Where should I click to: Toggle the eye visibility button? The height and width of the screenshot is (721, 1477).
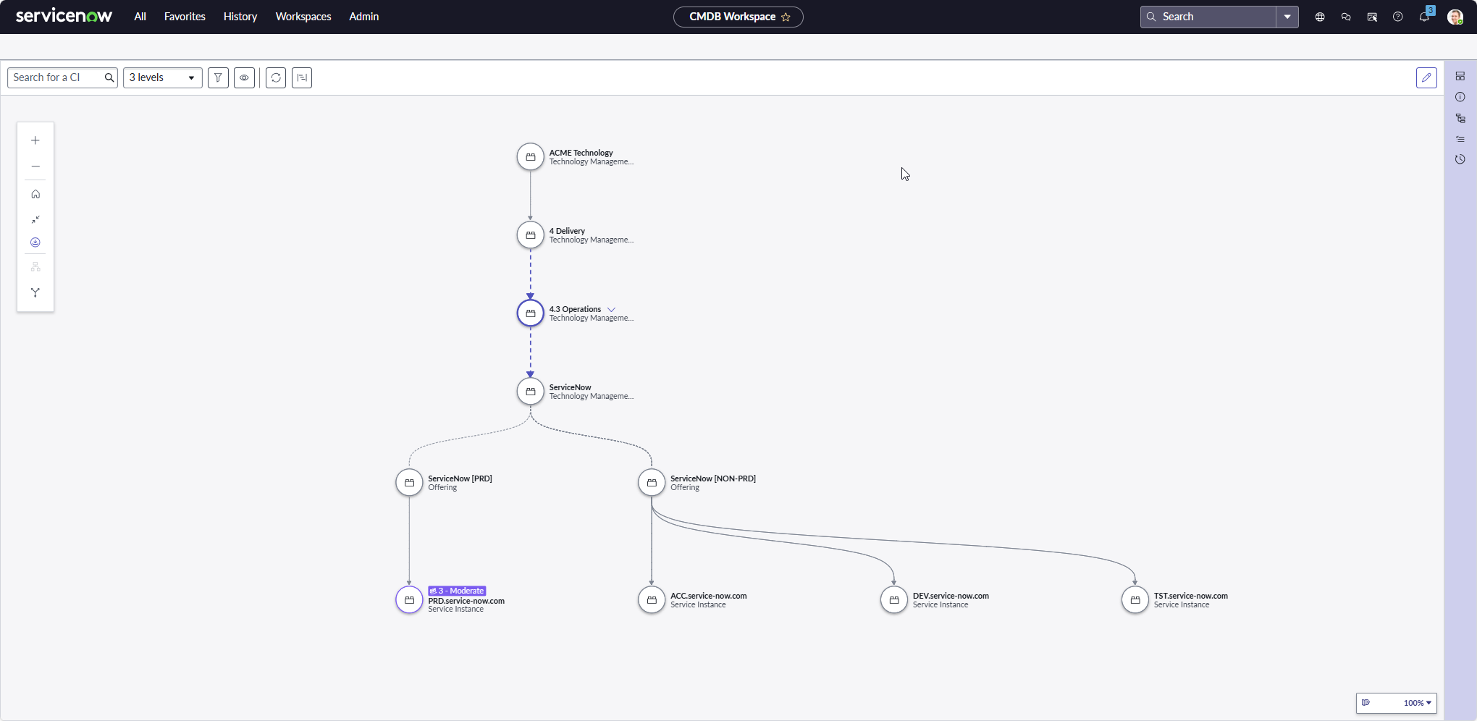pyautogui.click(x=244, y=77)
